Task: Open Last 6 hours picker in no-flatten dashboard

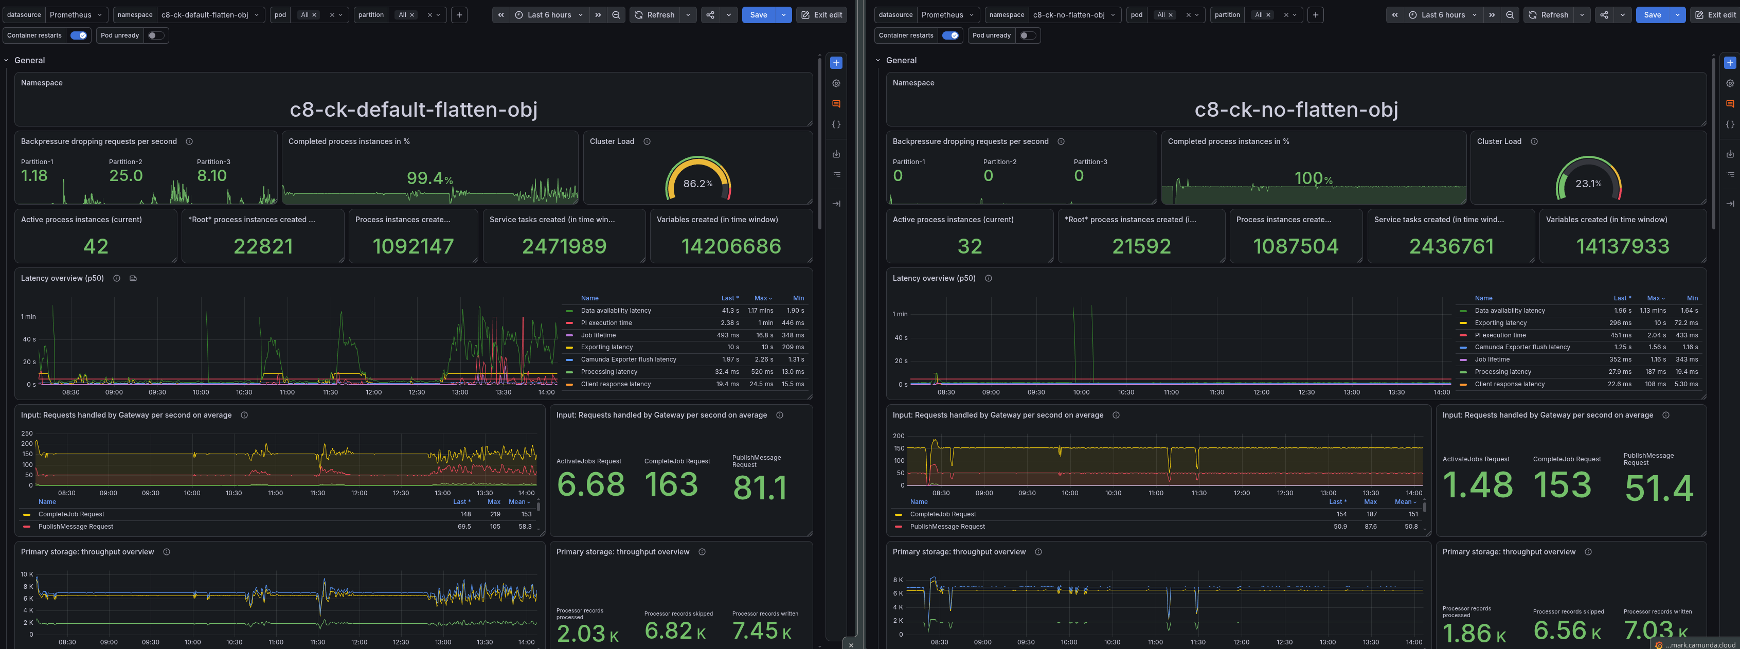Action: click(x=1443, y=15)
